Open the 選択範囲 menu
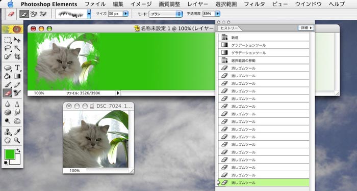 pos(226,4)
